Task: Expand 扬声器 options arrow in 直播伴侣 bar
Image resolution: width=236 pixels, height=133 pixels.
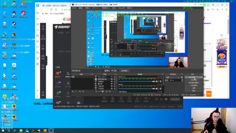Action: coord(149,99)
